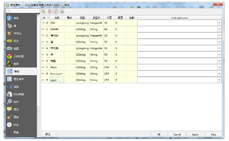Image resolution: width=229 pixels, height=141 pixels.
Task: Open the 属性表单 (Attributes Form) sidebar page
Action: [x=21, y=79]
